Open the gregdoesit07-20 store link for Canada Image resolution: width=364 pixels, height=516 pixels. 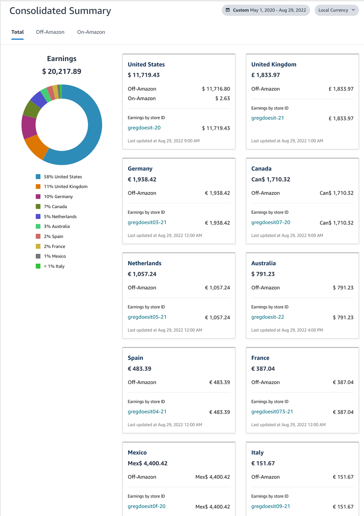(x=270, y=222)
